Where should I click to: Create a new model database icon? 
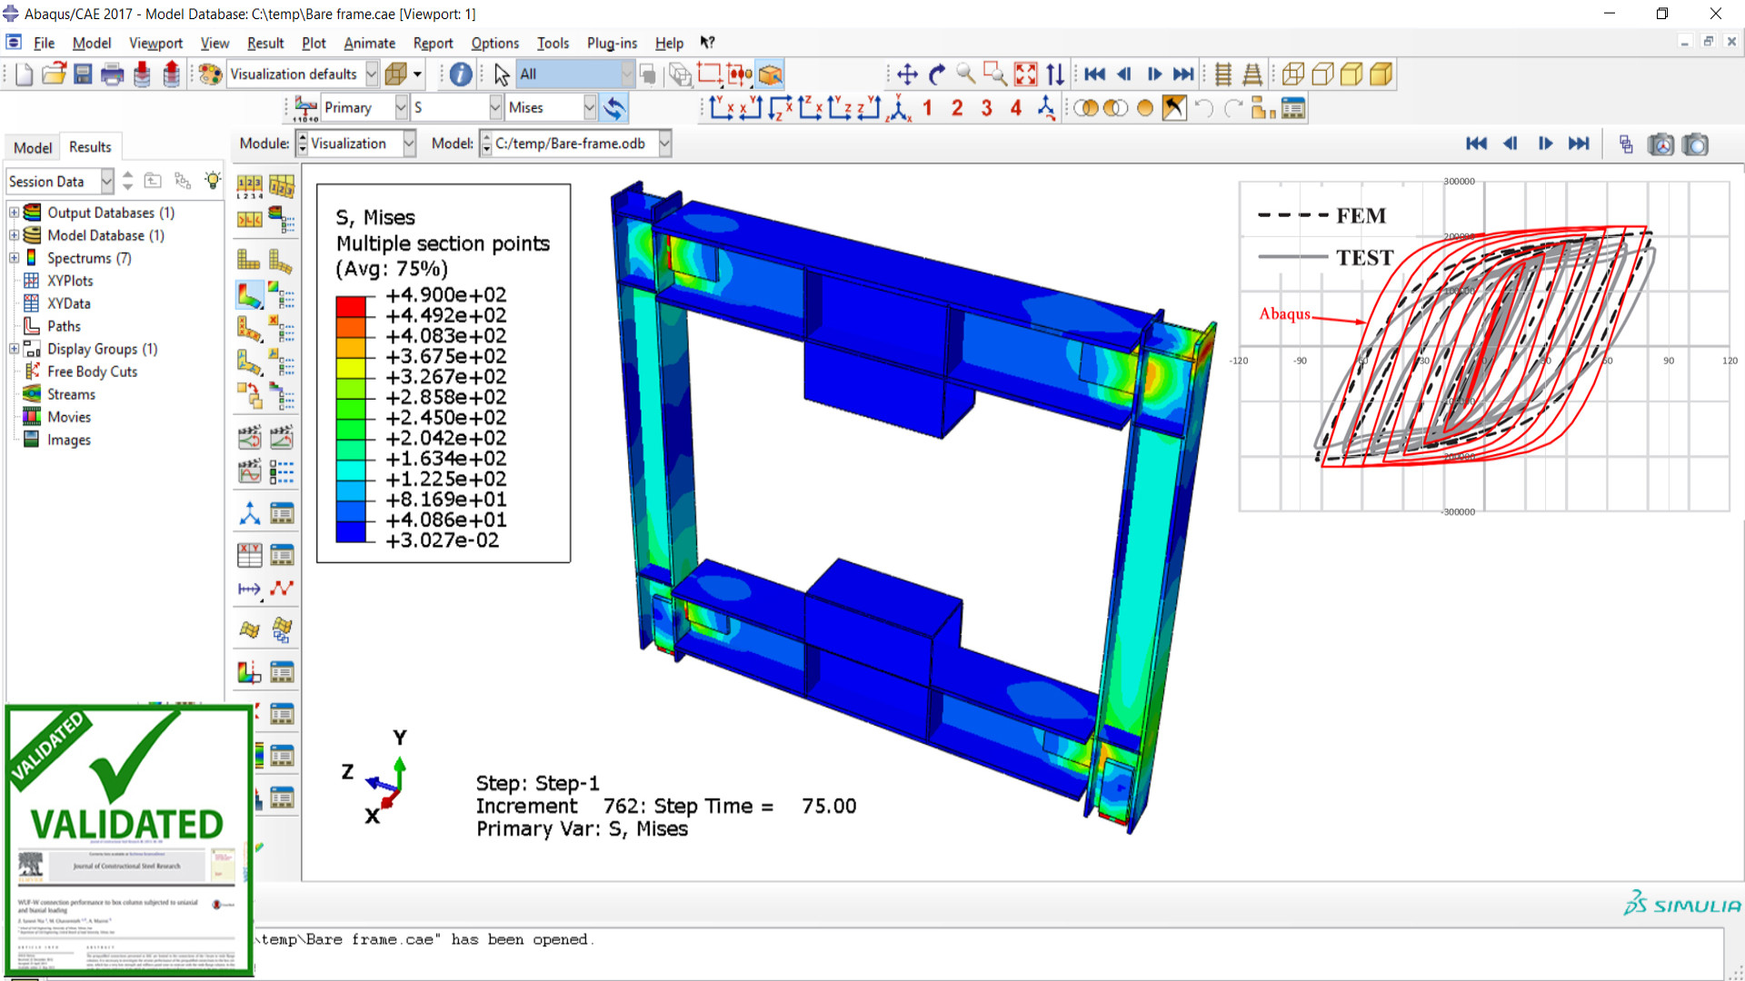click(25, 74)
